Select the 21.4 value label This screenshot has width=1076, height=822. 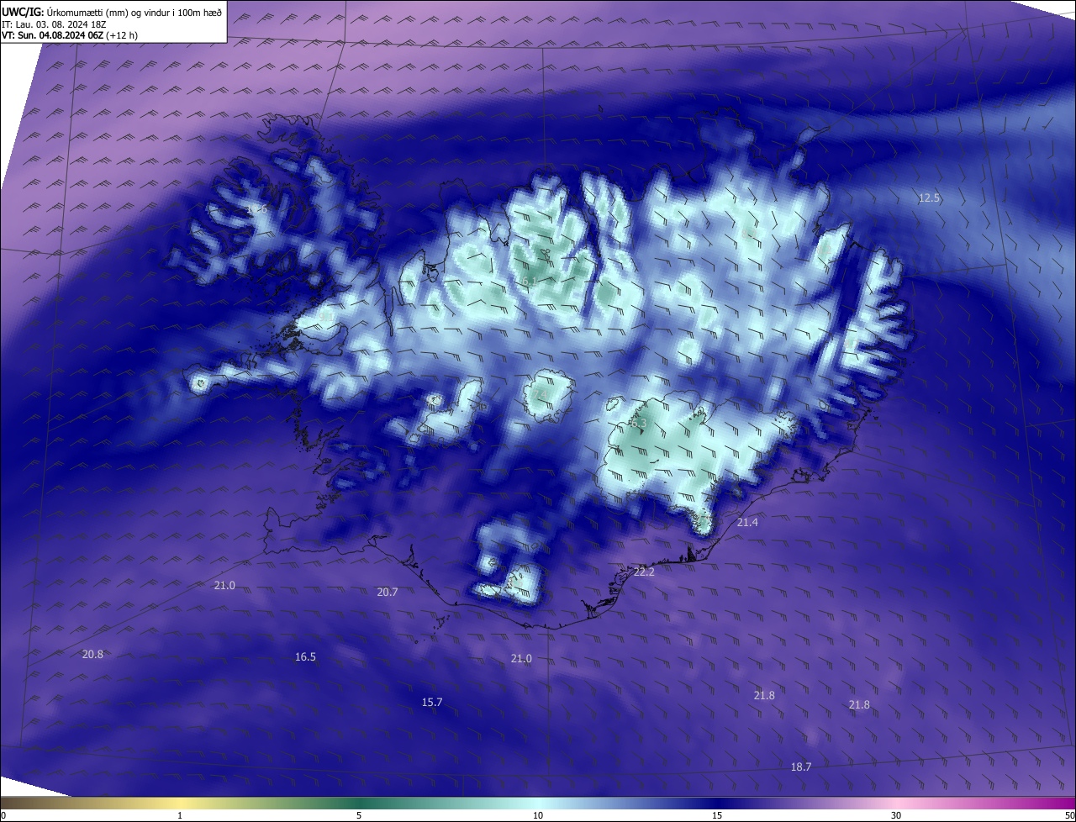point(747,523)
